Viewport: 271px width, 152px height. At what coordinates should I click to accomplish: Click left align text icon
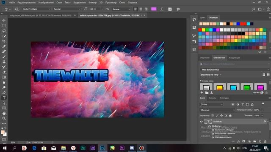click(135, 9)
